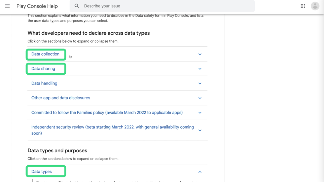324x182 pixels.
Task: Collapse the Data types section link
Action: point(42,172)
